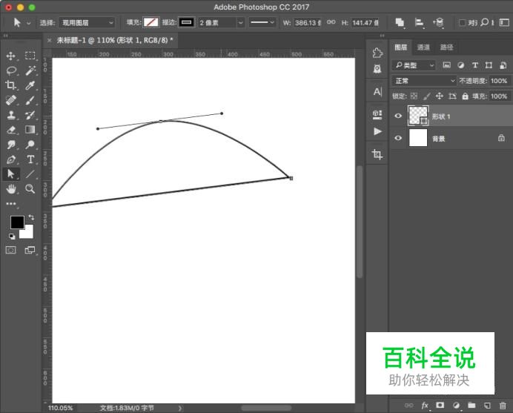Toggle lock transparent pixels
Viewport: 513px width, 413px height.
(414, 96)
